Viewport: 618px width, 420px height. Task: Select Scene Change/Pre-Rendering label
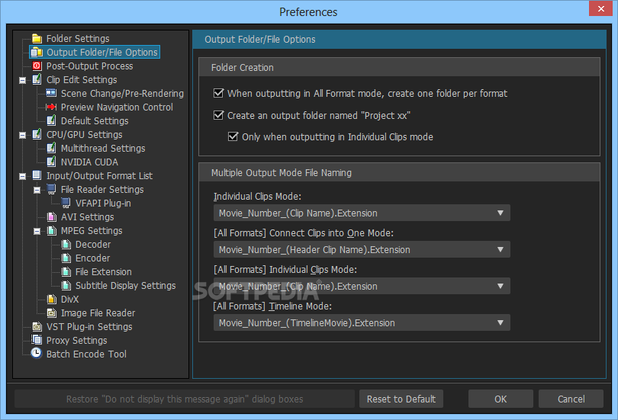pyautogui.click(x=122, y=94)
